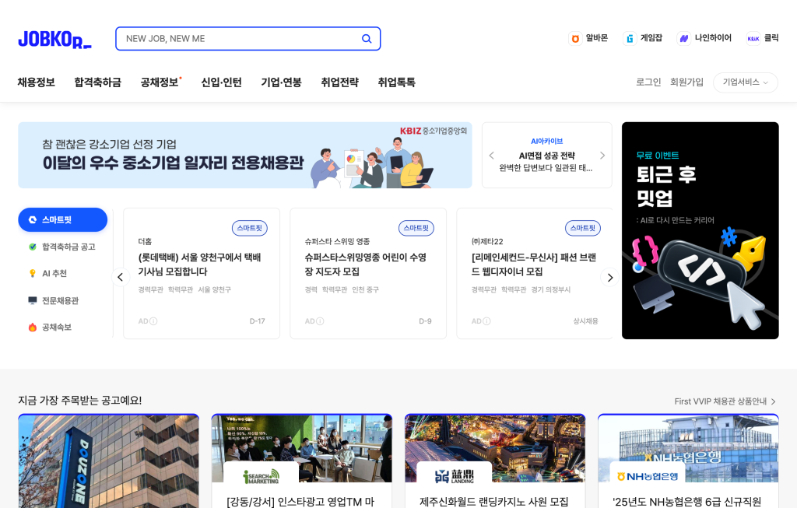797x508 pixels.
Task: Click the AD info icon on 더홈 card
Action: tap(153, 321)
